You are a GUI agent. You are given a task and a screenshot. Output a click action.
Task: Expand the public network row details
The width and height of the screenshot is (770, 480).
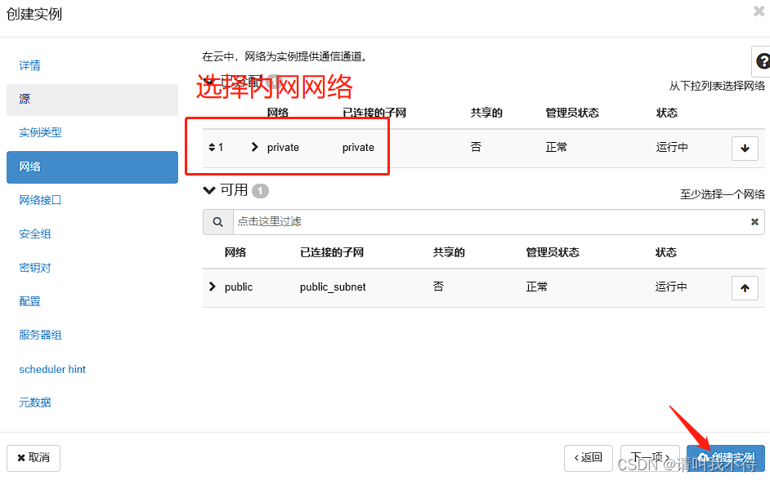[213, 287]
